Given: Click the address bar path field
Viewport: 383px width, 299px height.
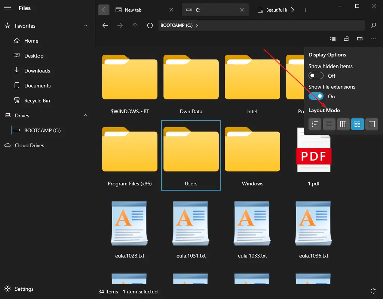Looking at the screenshot, I should coord(261,25).
